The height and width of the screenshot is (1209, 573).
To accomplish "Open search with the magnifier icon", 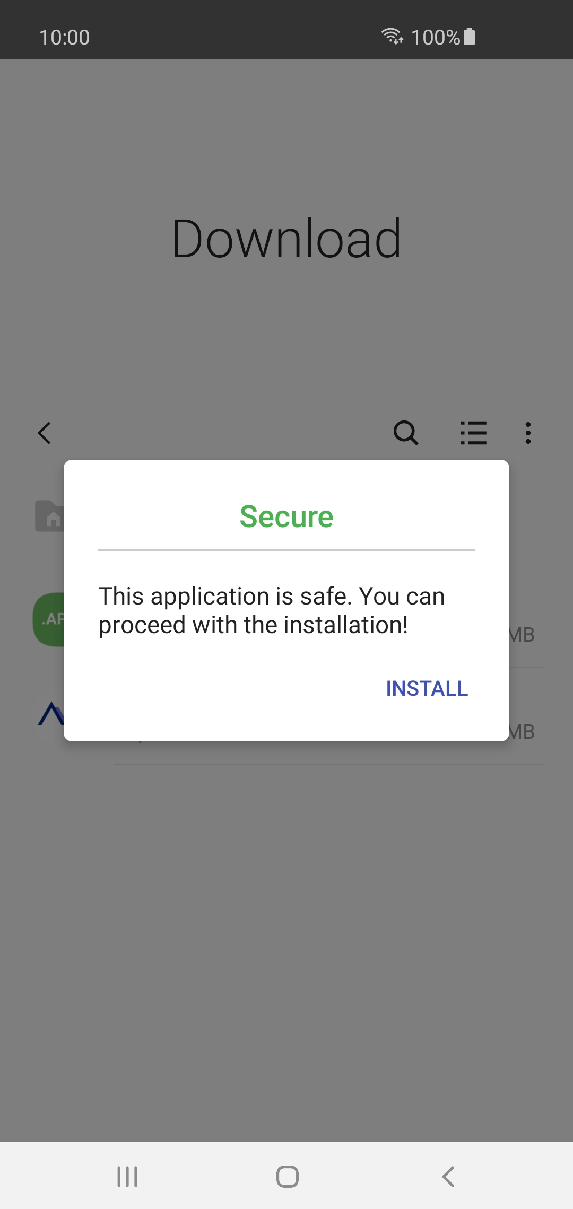I will tap(406, 433).
